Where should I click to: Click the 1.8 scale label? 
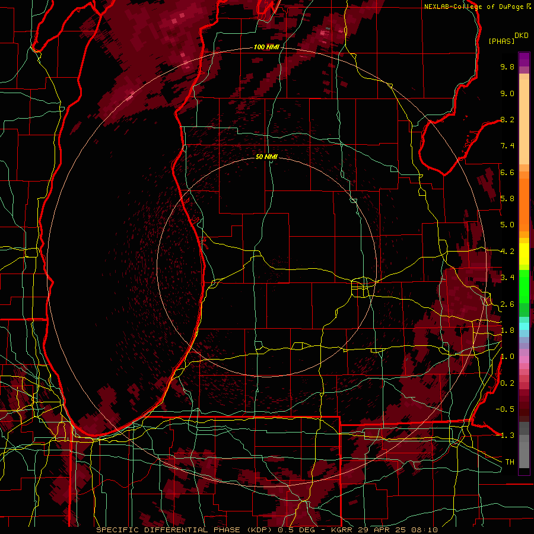pos(507,330)
